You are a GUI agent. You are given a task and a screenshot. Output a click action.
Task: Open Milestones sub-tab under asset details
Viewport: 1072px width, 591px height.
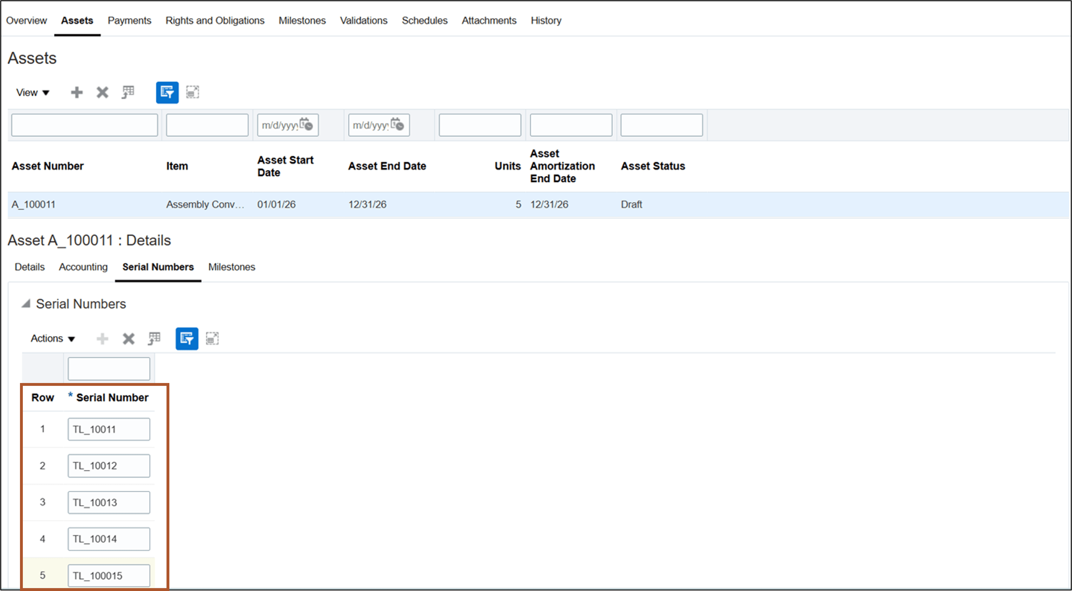click(x=232, y=267)
